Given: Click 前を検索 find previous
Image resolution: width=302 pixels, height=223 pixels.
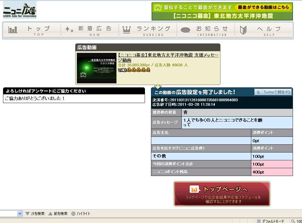Looking at the screenshot, I should click(58, 214).
